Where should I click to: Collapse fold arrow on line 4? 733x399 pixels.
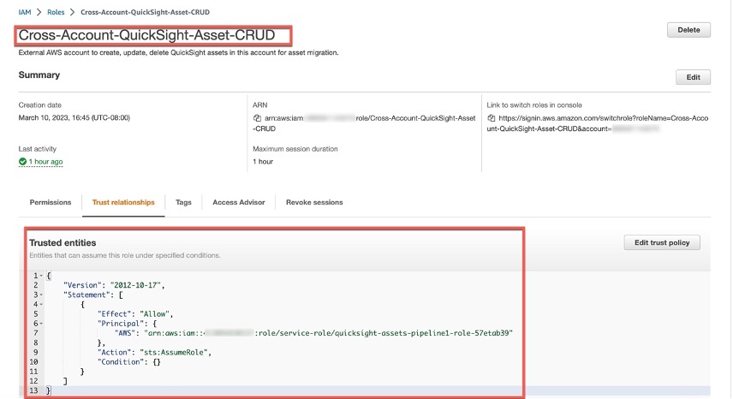coord(41,305)
